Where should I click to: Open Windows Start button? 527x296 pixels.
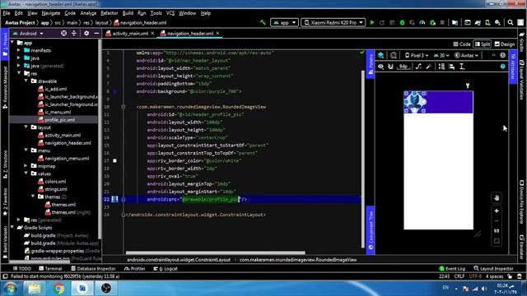[x=10, y=289]
